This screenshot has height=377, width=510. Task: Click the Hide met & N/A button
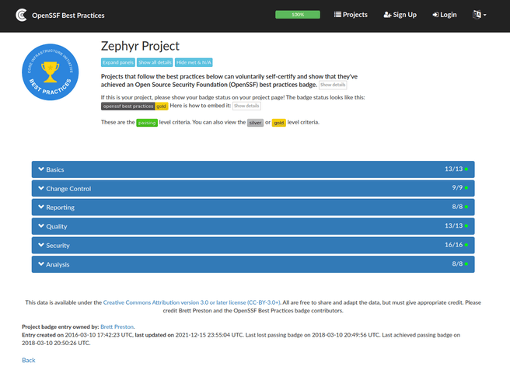tap(194, 62)
